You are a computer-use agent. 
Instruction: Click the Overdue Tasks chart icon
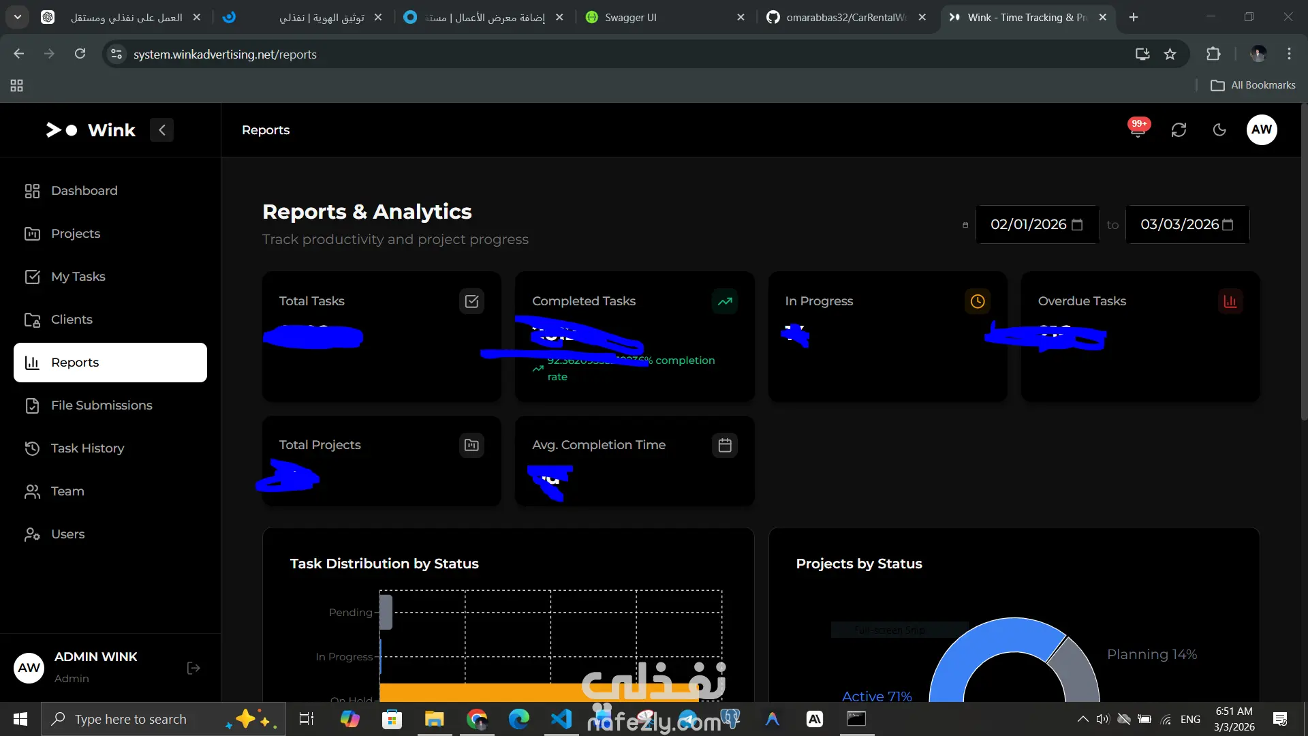1230,301
